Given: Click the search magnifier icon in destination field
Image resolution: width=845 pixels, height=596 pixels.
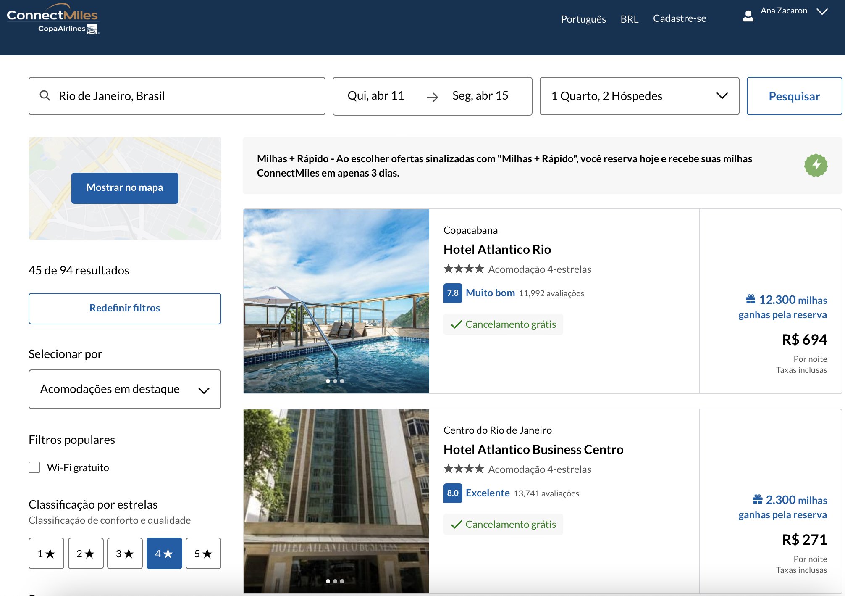Looking at the screenshot, I should pos(45,96).
